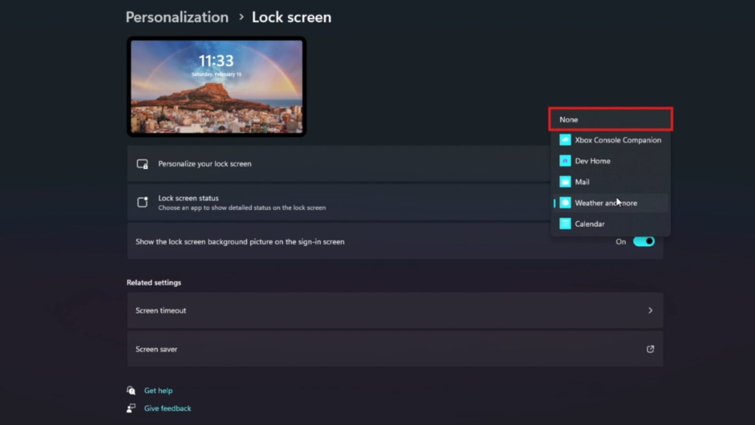The height and width of the screenshot is (425, 755).
Task: Open the Get help link
Action: (x=158, y=390)
